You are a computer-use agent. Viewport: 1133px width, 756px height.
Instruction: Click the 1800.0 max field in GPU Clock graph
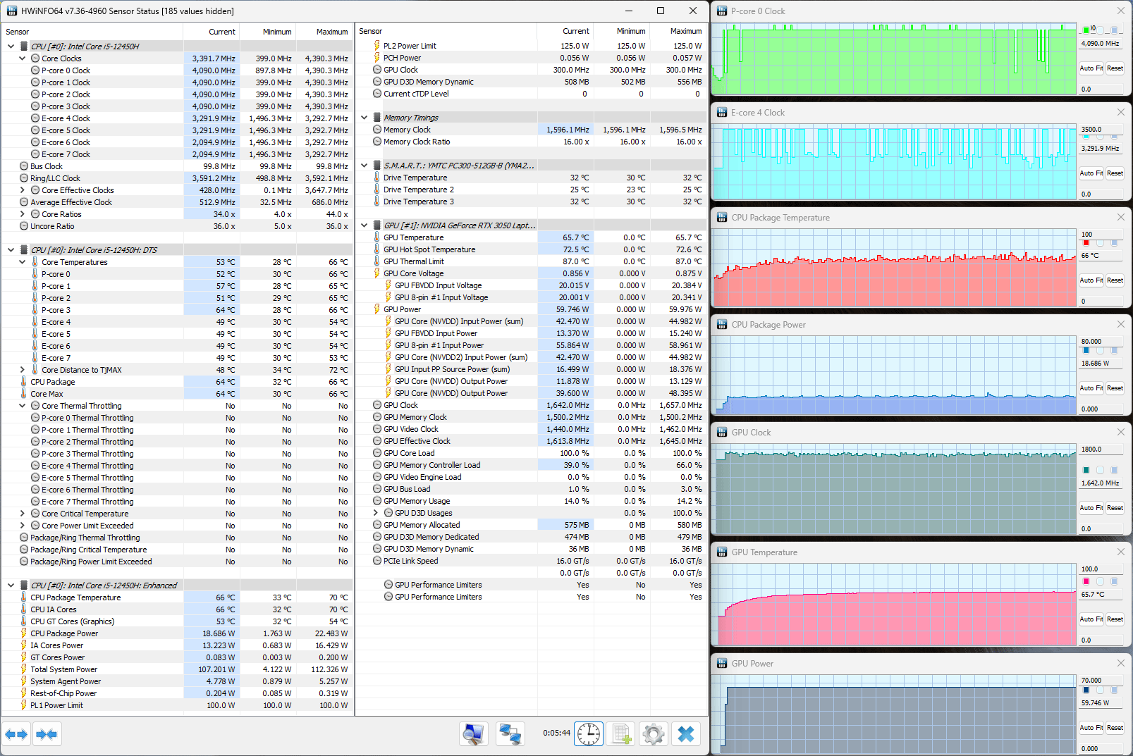point(1100,449)
